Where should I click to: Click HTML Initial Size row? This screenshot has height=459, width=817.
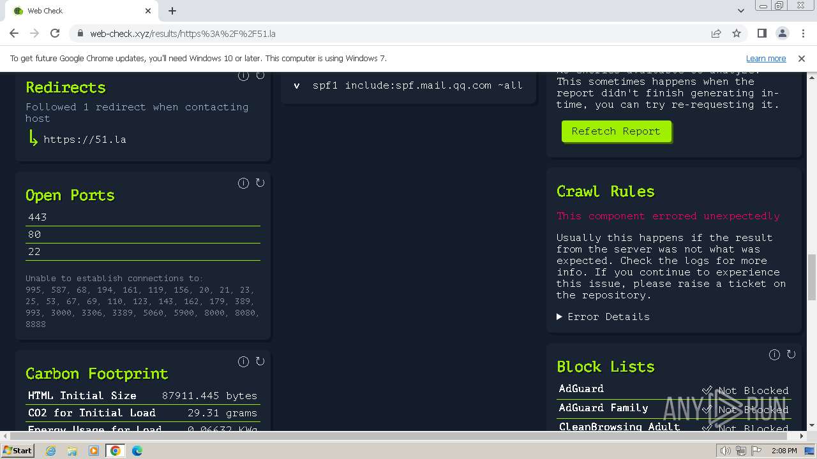143,396
